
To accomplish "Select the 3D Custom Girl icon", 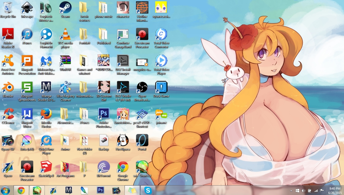I will point(104,91).
